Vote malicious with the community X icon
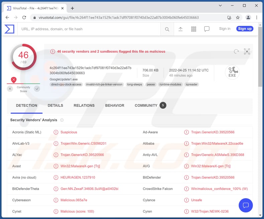The height and width of the screenshot is (219, 264). (10, 89)
